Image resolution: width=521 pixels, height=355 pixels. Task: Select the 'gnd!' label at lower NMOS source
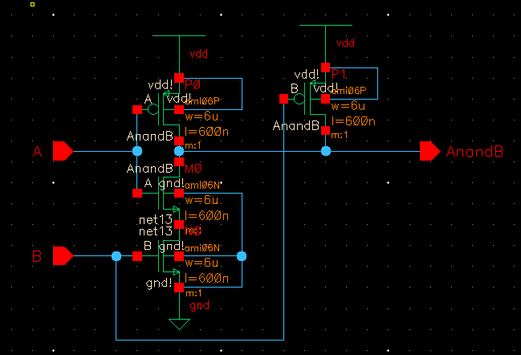pos(159,284)
